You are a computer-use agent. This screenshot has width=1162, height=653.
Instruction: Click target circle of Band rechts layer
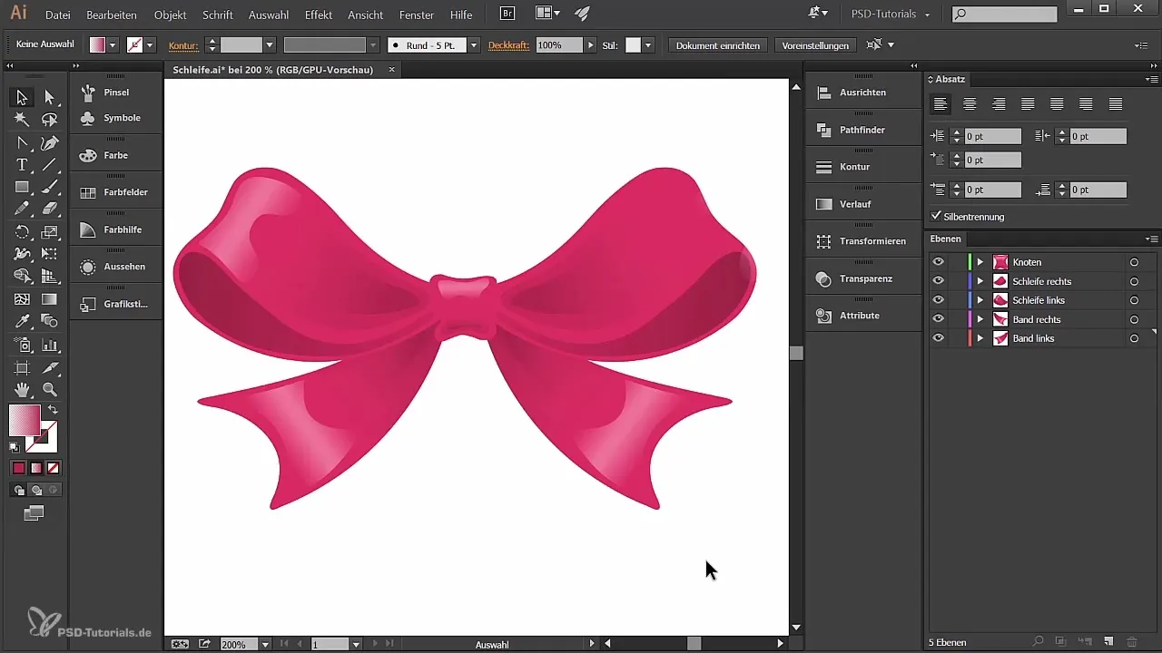pyautogui.click(x=1134, y=319)
